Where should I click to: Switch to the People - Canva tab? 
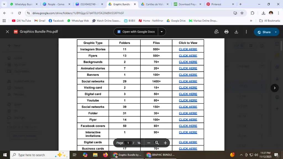tap(56, 4)
